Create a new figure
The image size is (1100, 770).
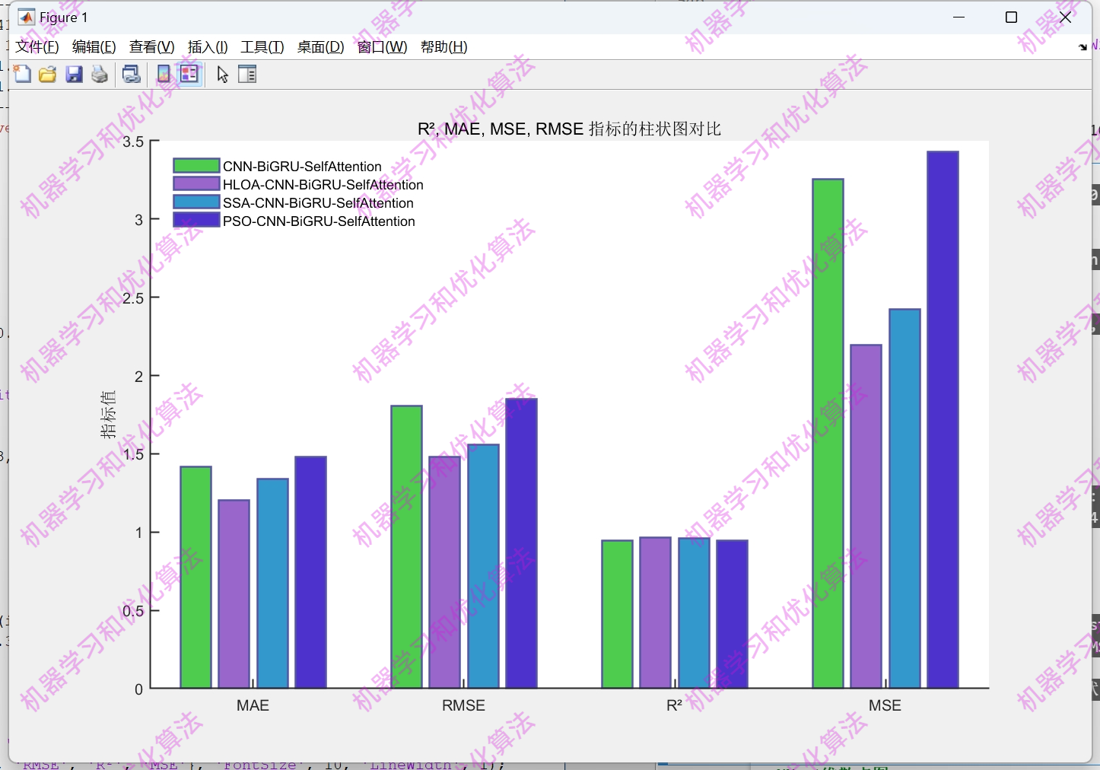point(22,74)
